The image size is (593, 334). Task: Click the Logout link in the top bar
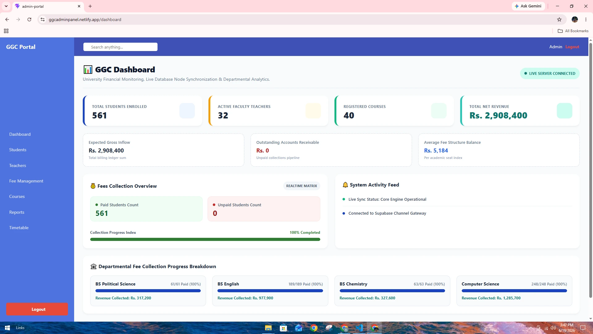572,47
